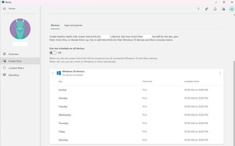Click the llama profile picture

[20, 29]
